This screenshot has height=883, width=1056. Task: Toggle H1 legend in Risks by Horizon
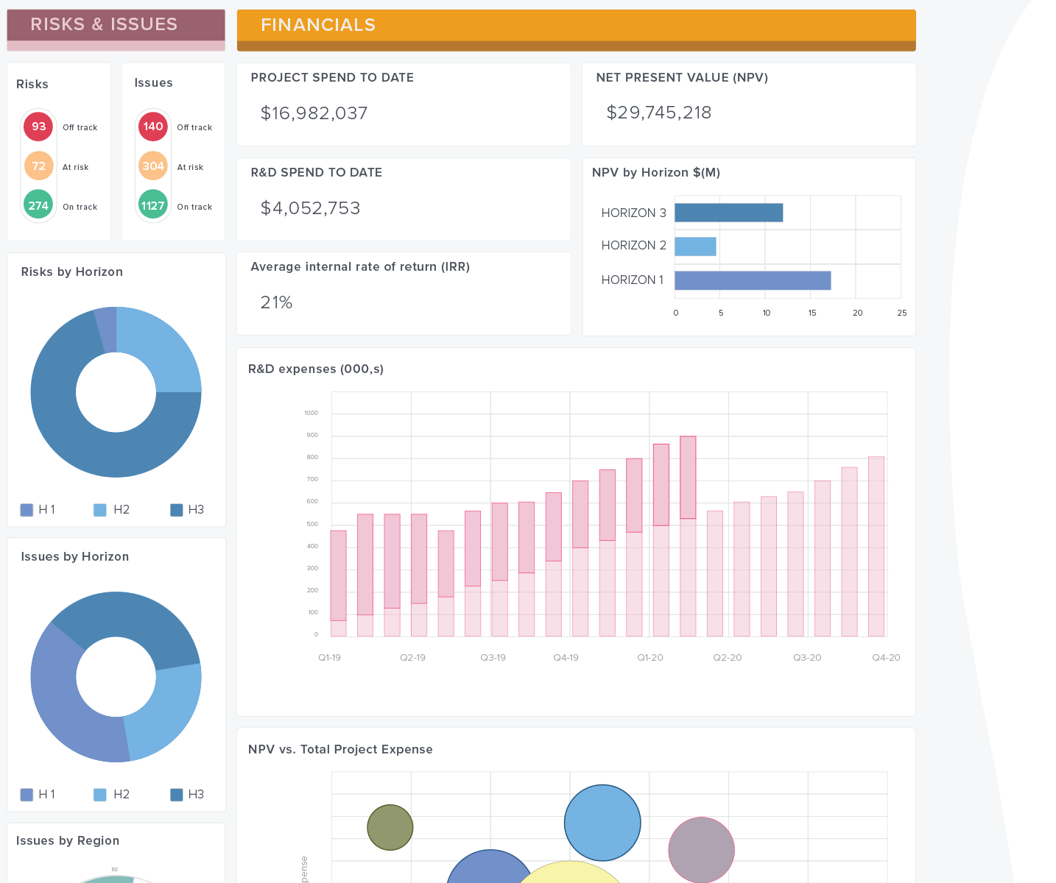(x=38, y=510)
